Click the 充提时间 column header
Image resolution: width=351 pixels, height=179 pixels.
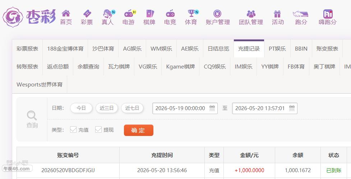pos(162,155)
